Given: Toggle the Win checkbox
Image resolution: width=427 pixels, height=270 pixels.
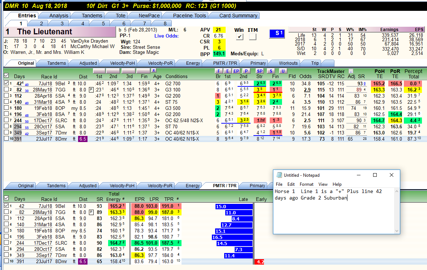Looking at the screenshot, I should (x=239, y=37).
